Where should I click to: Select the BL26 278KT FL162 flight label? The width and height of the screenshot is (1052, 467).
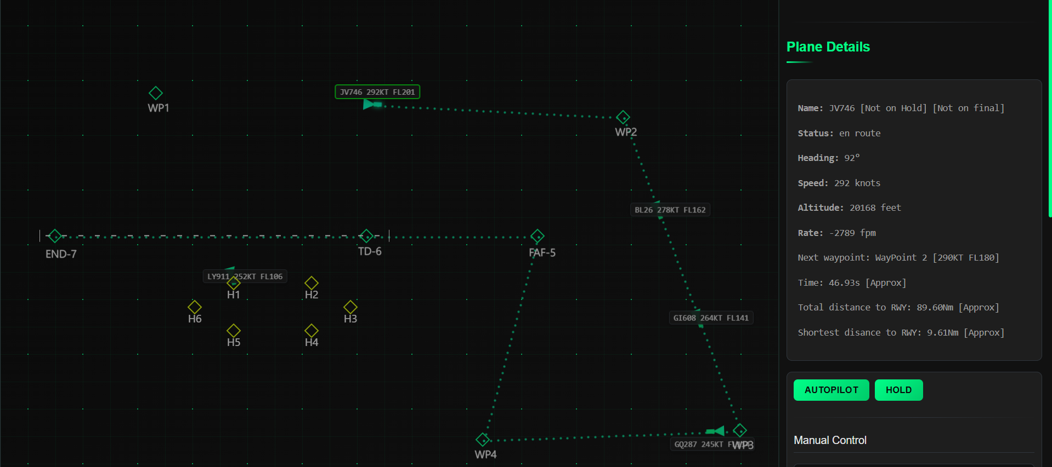tap(670, 210)
